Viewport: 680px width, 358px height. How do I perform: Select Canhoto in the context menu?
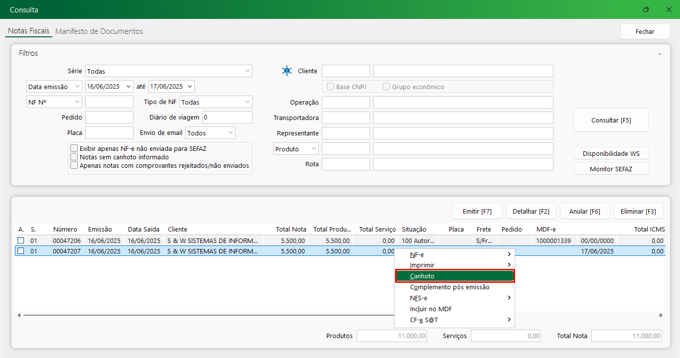coord(454,276)
